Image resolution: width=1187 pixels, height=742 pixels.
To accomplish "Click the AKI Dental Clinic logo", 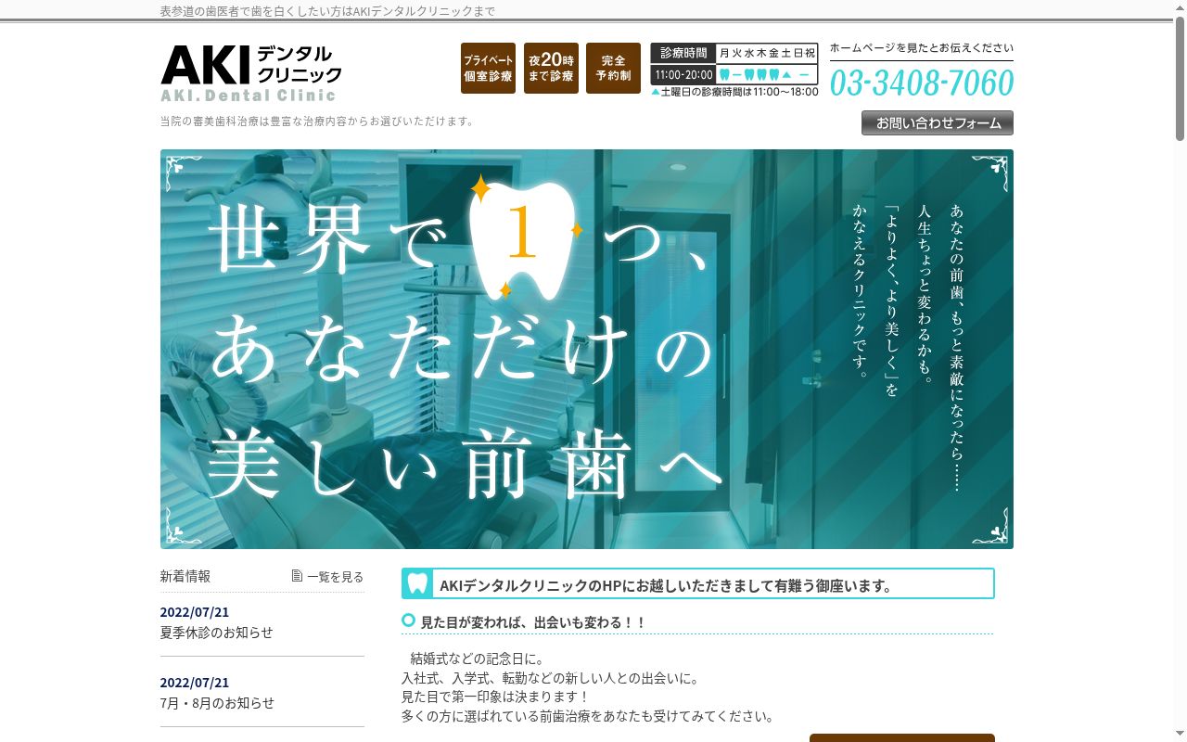I will (251, 72).
